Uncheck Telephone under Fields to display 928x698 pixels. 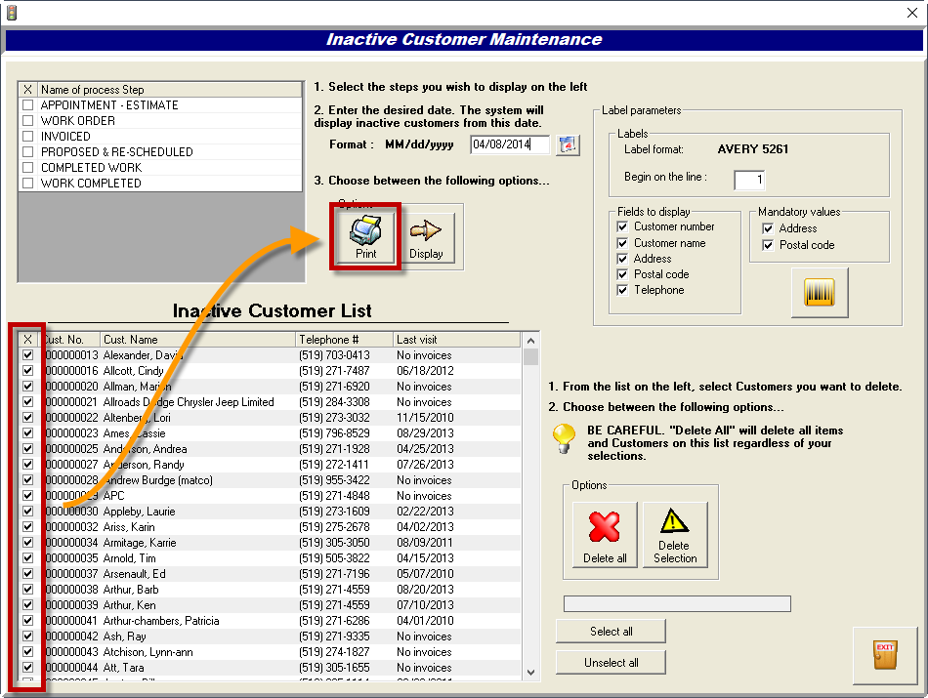pos(622,290)
